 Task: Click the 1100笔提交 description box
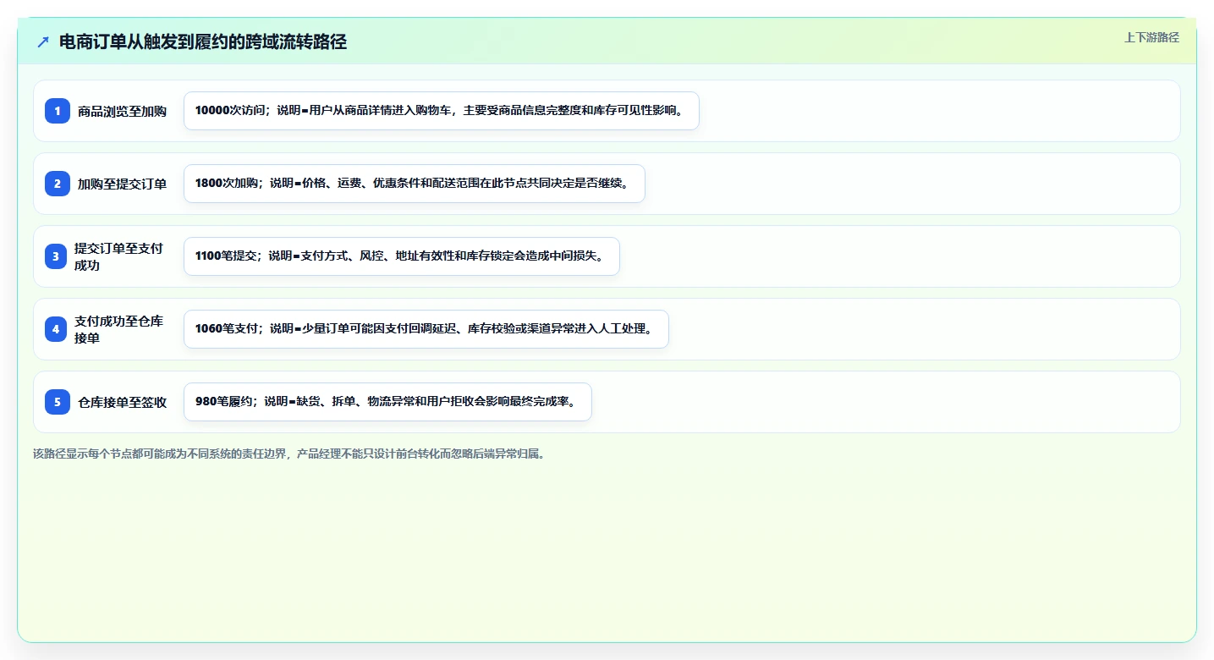coord(402,256)
